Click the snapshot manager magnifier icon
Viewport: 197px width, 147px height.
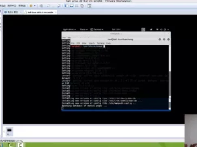pyautogui.click(x=59, y=6)
